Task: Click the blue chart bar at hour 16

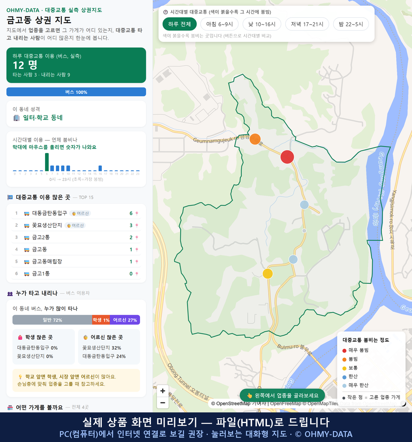Action: coord(100,168)
